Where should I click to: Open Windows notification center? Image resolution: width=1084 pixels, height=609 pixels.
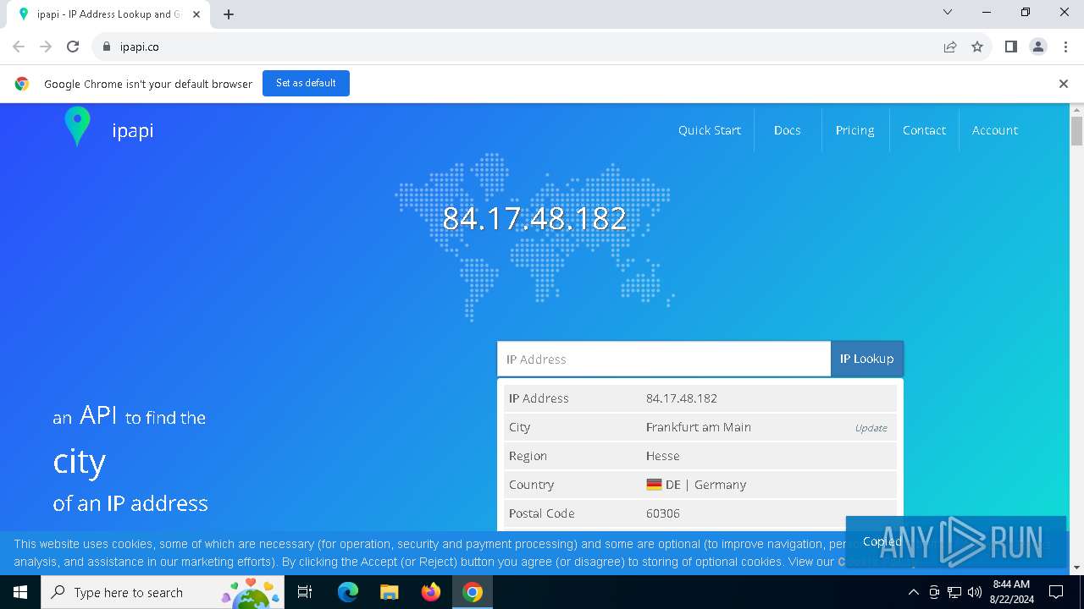pyautogui.click(x=1056, y=592)
